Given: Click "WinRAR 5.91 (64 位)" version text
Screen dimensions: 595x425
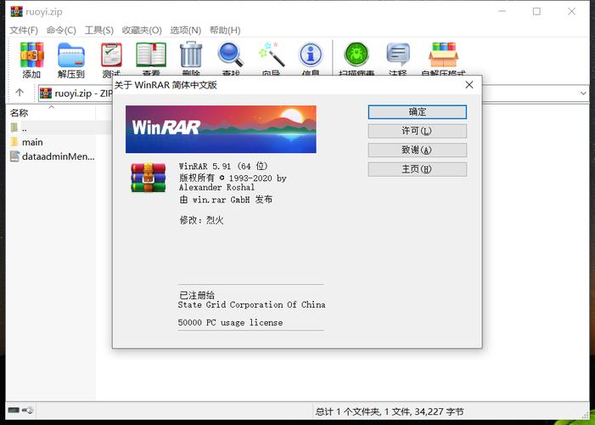Looking at the screenshot, I should click(223, 166).
